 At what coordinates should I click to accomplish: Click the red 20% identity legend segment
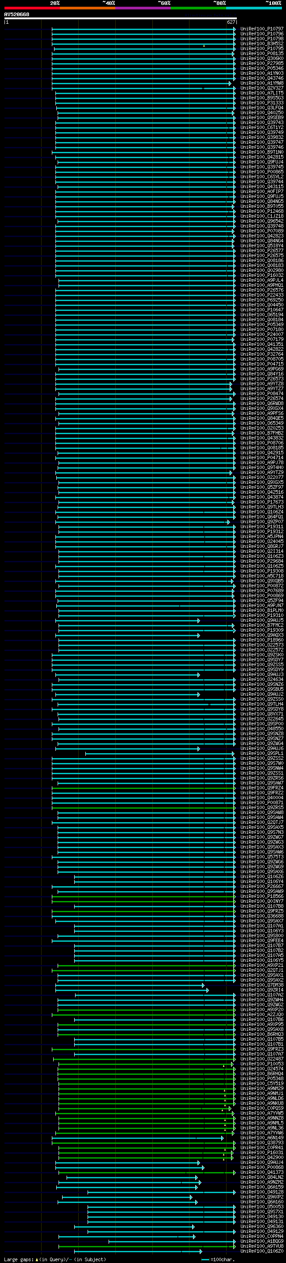(x=32, y=8)
